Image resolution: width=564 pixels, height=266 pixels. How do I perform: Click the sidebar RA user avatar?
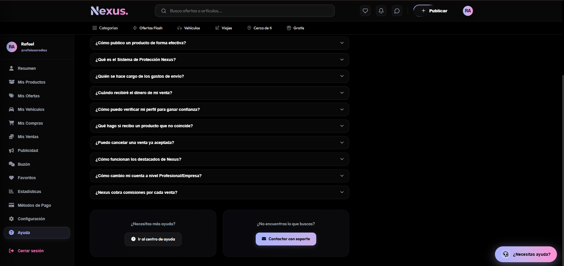pos(12,47)
